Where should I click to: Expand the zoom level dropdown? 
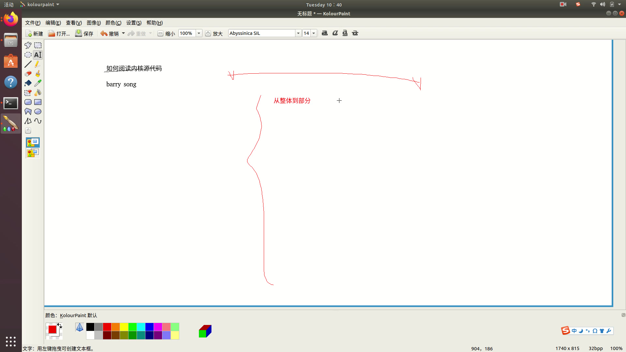pyautogui.click(x=199, y=33)
